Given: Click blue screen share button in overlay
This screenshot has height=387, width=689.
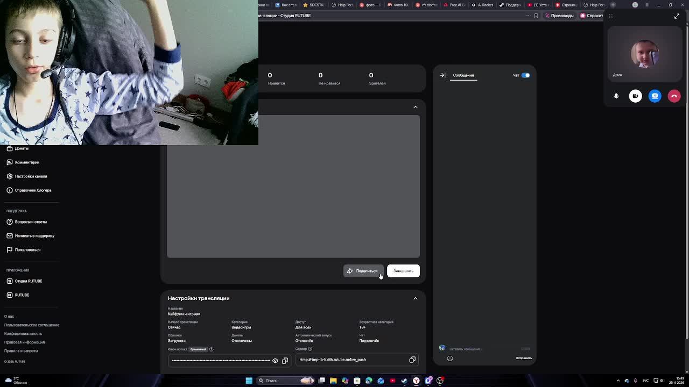Looking at the screenshot, I should click(655, 96).
